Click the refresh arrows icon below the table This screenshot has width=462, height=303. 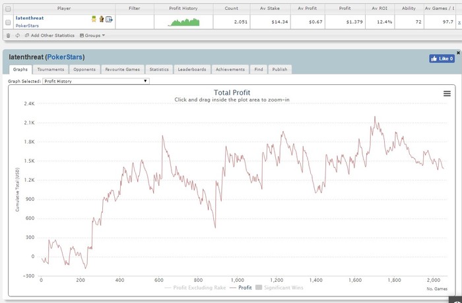click(17, 36)
